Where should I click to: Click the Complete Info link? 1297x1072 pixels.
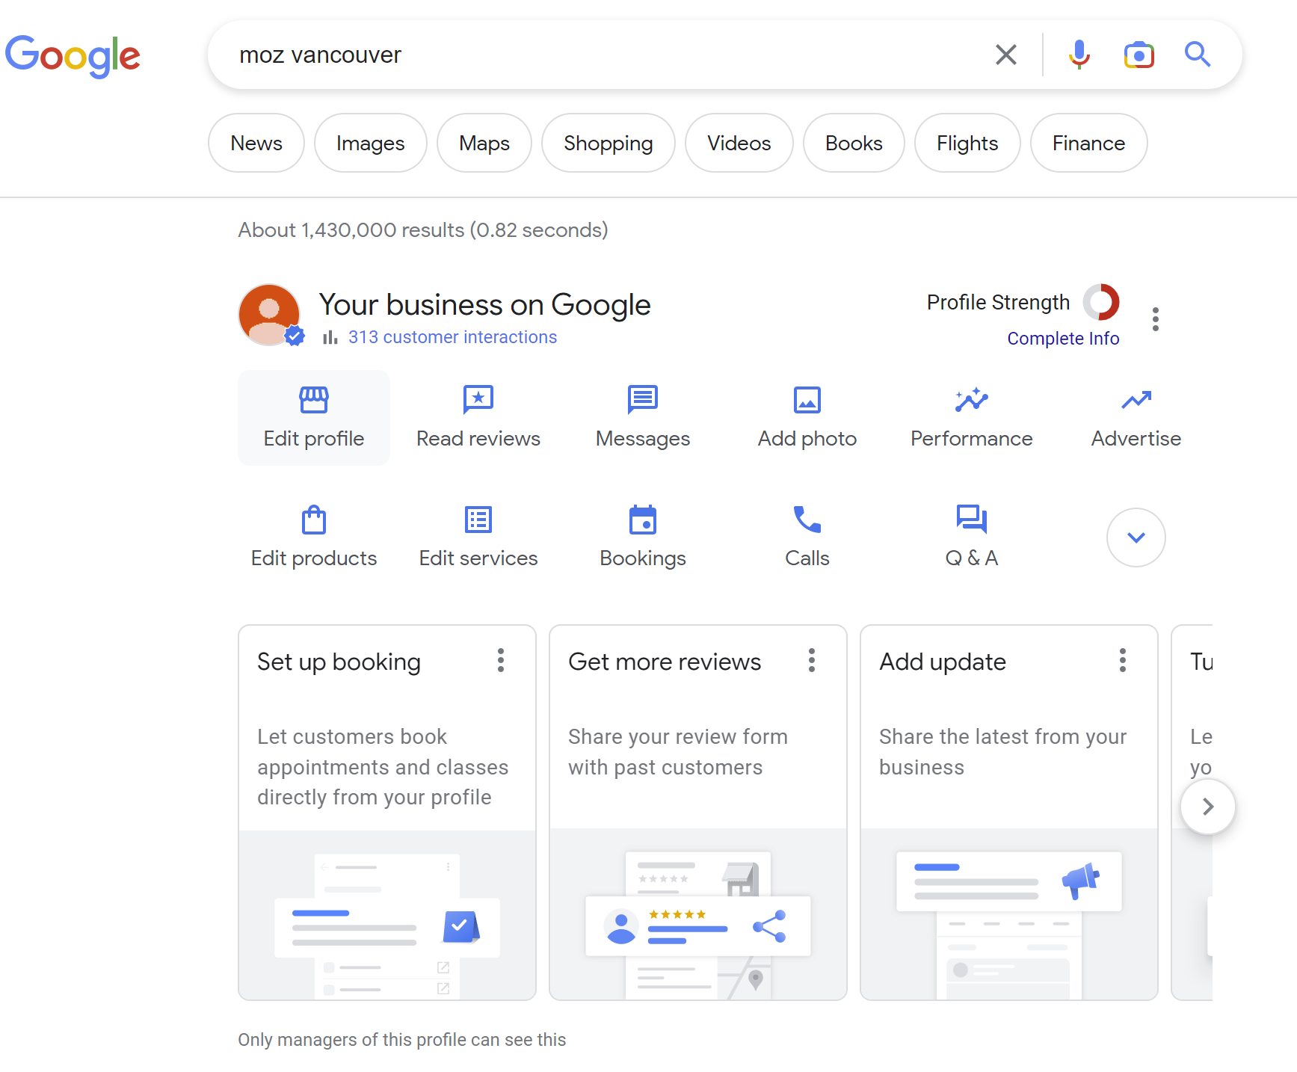pyautogui.click(x=1062, y=339)
